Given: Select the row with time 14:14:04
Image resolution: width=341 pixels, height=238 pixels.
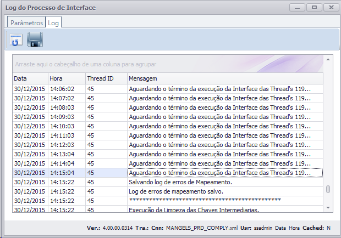Looking at the screenshot, I should 168,163.
